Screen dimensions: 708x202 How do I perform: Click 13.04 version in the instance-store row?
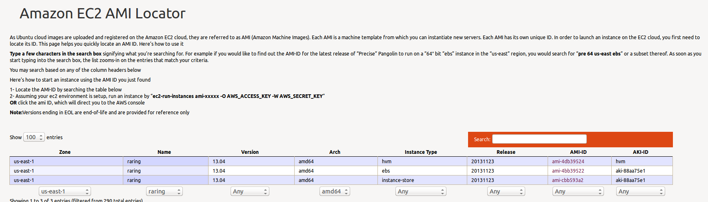click(219, 180)
